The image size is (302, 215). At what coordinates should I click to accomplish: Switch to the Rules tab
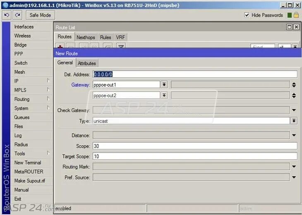click(x=105, y=37)
